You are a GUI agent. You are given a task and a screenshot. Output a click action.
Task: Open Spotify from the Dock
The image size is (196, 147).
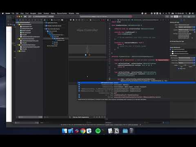(98, 131)
